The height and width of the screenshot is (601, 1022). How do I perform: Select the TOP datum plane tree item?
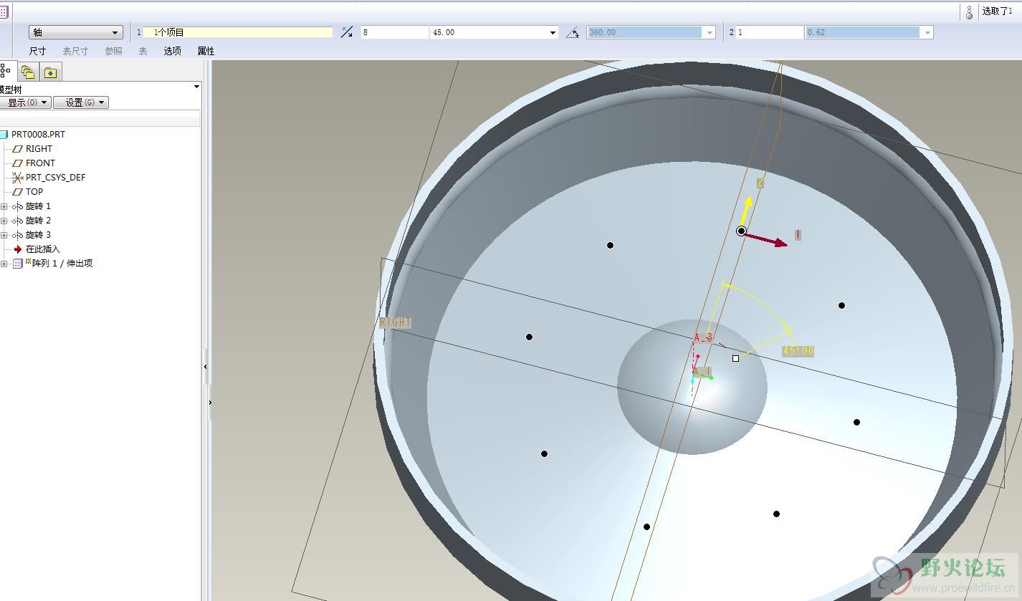tap(34, 191)
